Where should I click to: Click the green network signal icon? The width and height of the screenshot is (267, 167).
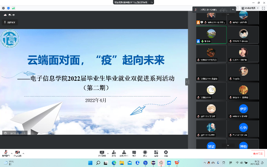tap(13, 8)
